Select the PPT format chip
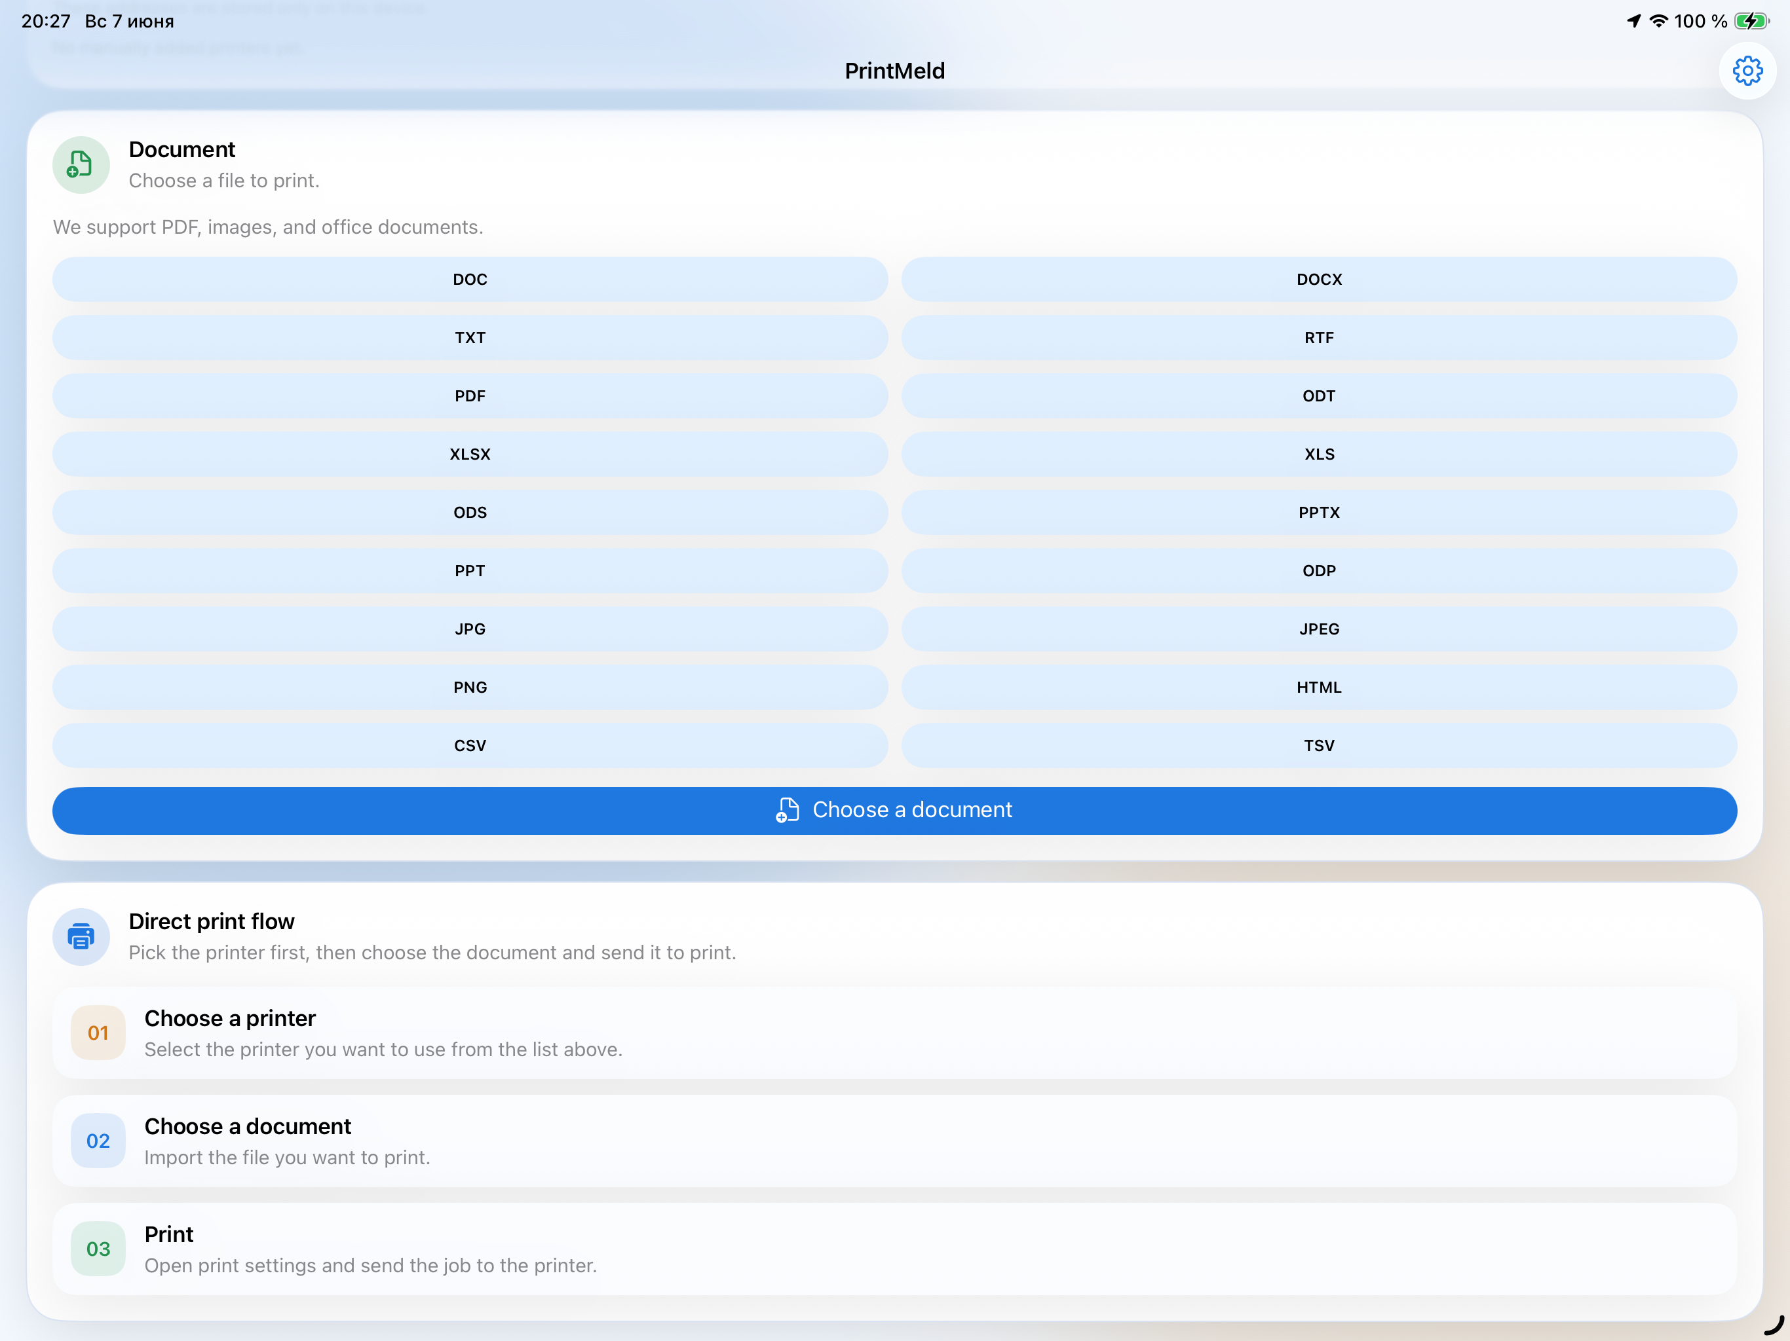The width and height of the screenshot is (1790, 1341). 470,570
